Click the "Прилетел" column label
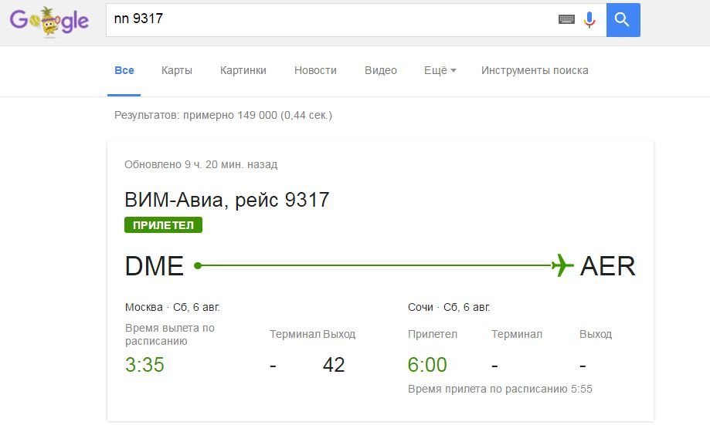The width and height of the screenshot is (710, 425). point(433,335)
